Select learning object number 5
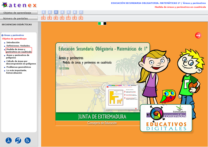Screen dimensions: 208x147 click(68, 12)
